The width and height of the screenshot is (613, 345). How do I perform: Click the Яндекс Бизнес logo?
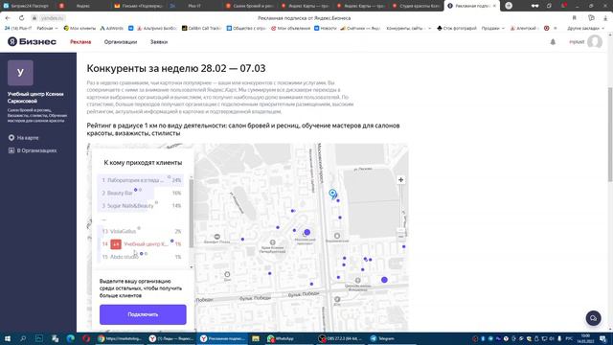32,41
